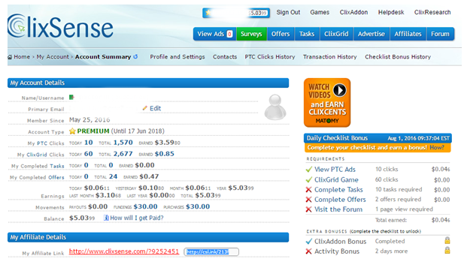Click the Sign Out link
464x271 pixels.
click(288, 13)
